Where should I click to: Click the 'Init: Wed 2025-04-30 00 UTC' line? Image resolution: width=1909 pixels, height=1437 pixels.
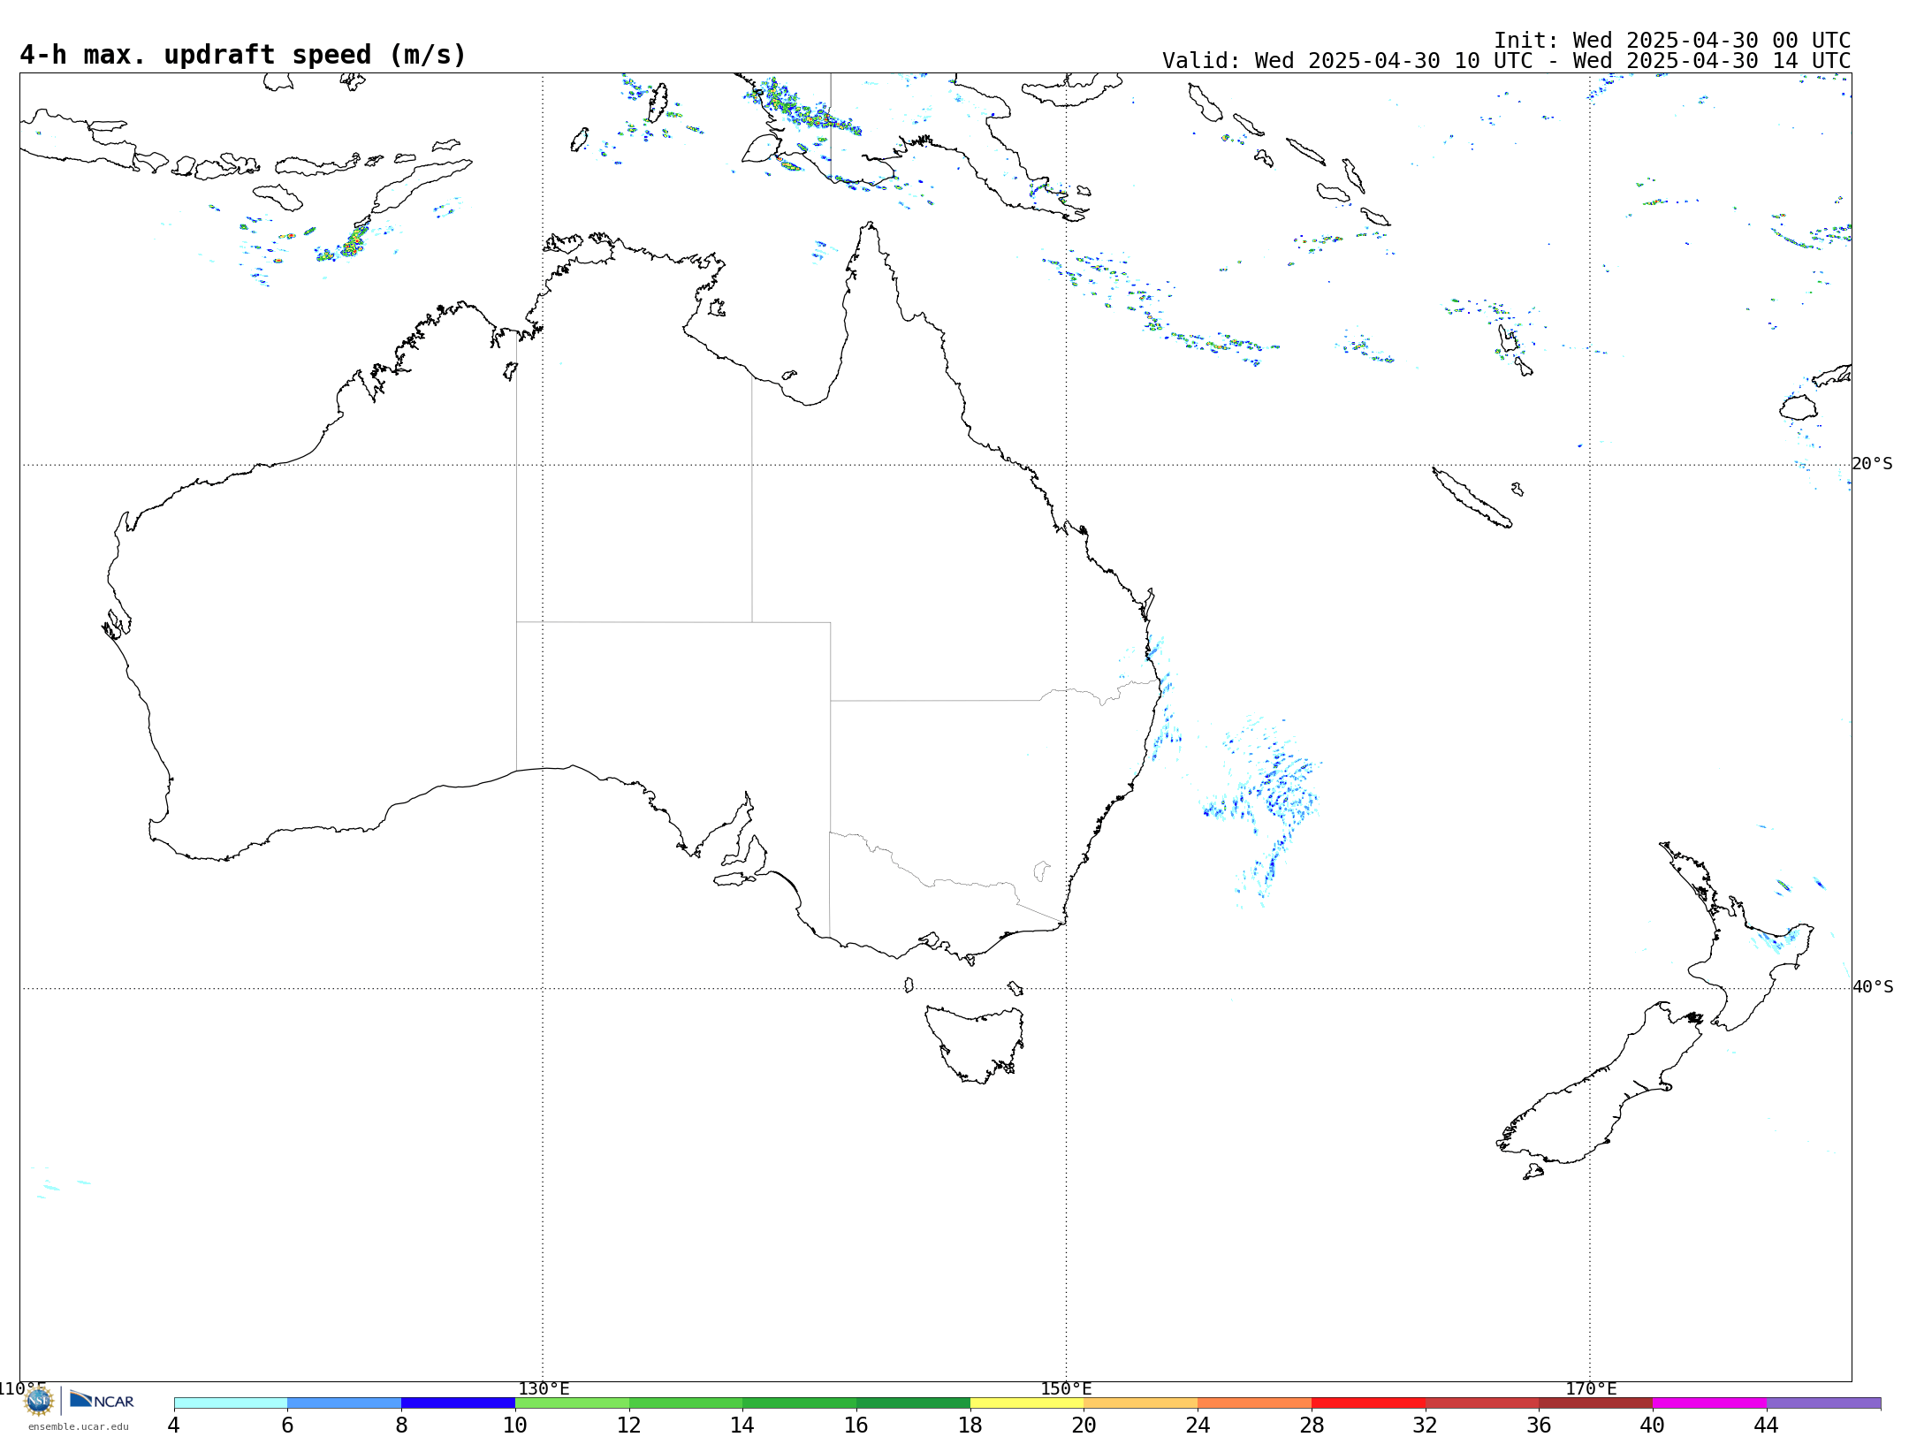1672,41
